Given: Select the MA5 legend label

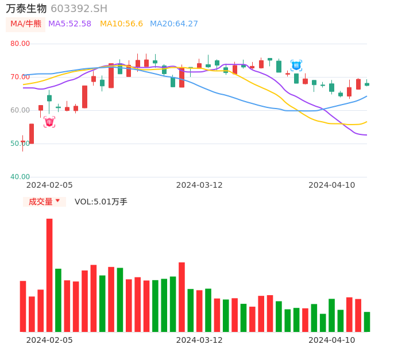Looking at the screenshot, I should click(x=69, y=24).
